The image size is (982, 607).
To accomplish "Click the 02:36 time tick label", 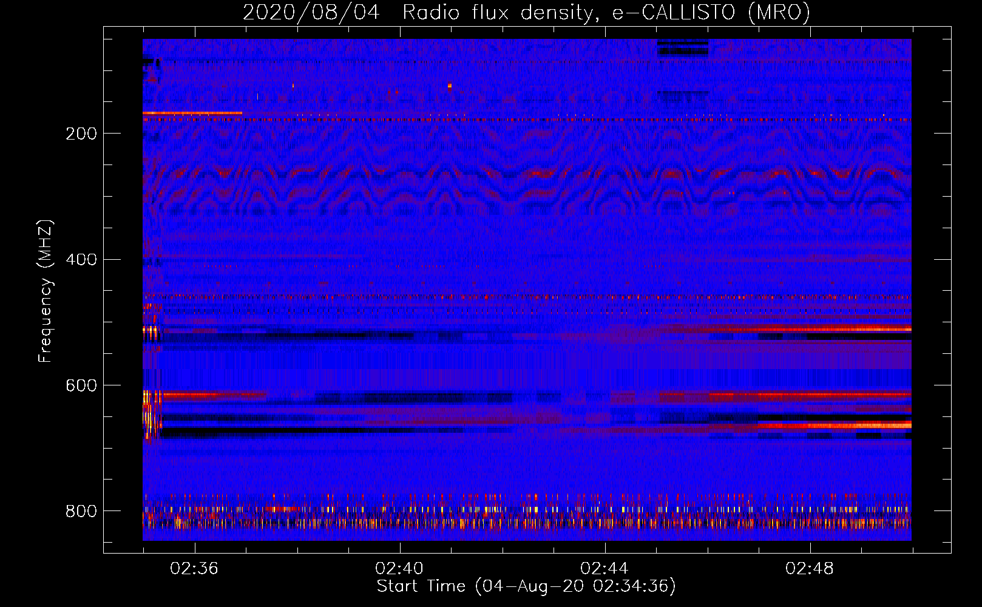I will 194,568.
